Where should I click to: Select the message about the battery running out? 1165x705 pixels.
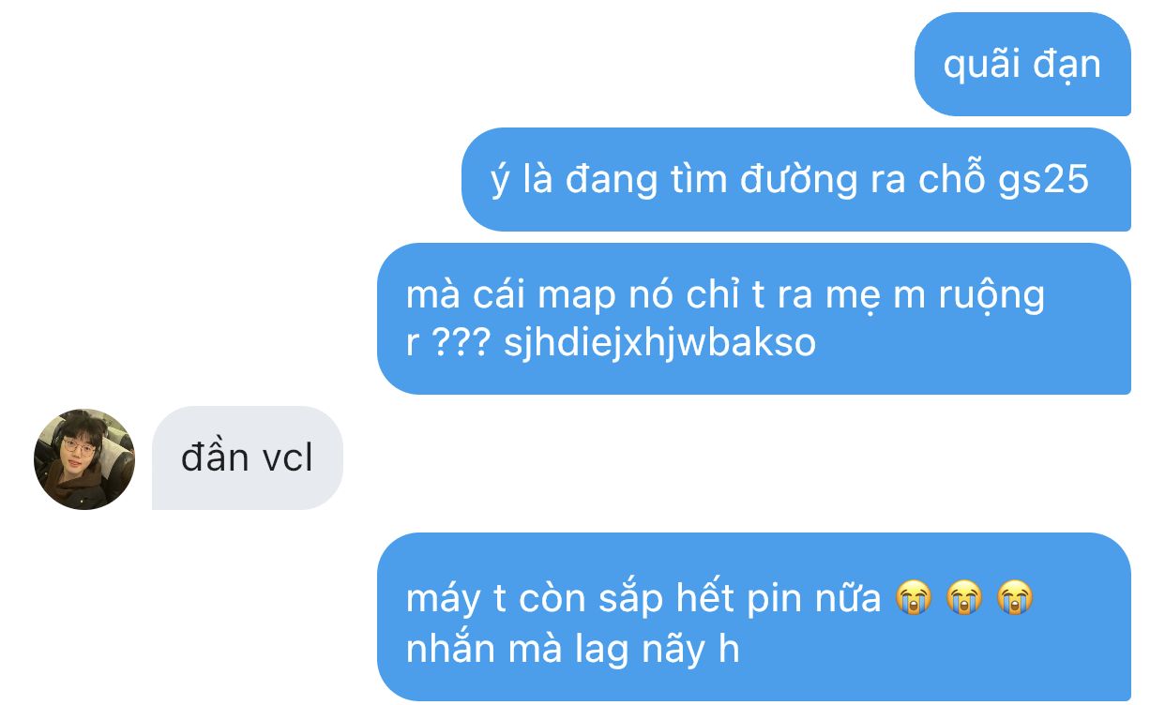pyautogui.click(x=754, y=617)
